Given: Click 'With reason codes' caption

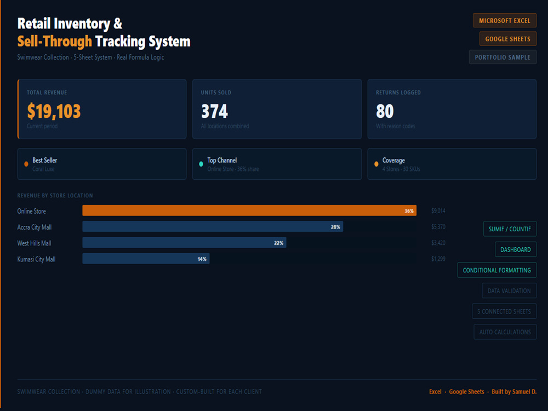Looking at the screenshot, I should tap(396, 126).
